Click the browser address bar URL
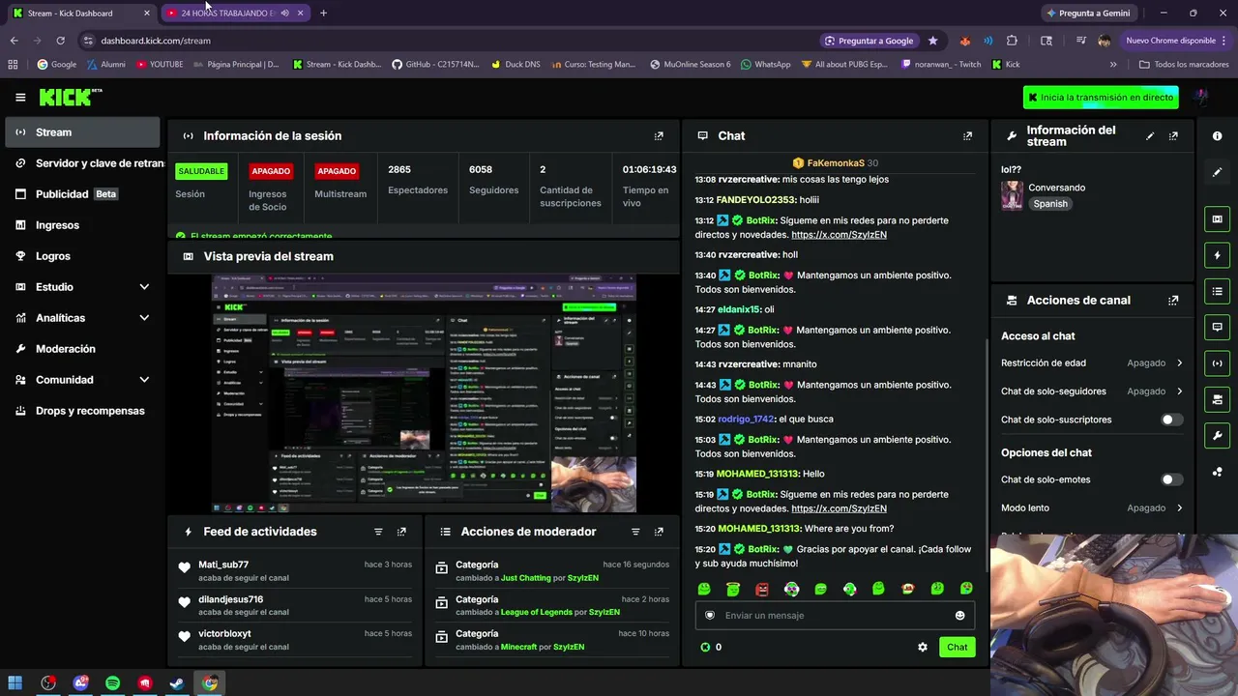 [x=156, y=41]
